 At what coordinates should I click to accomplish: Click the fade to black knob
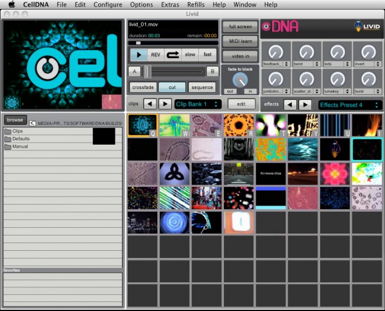pos(240,80)
